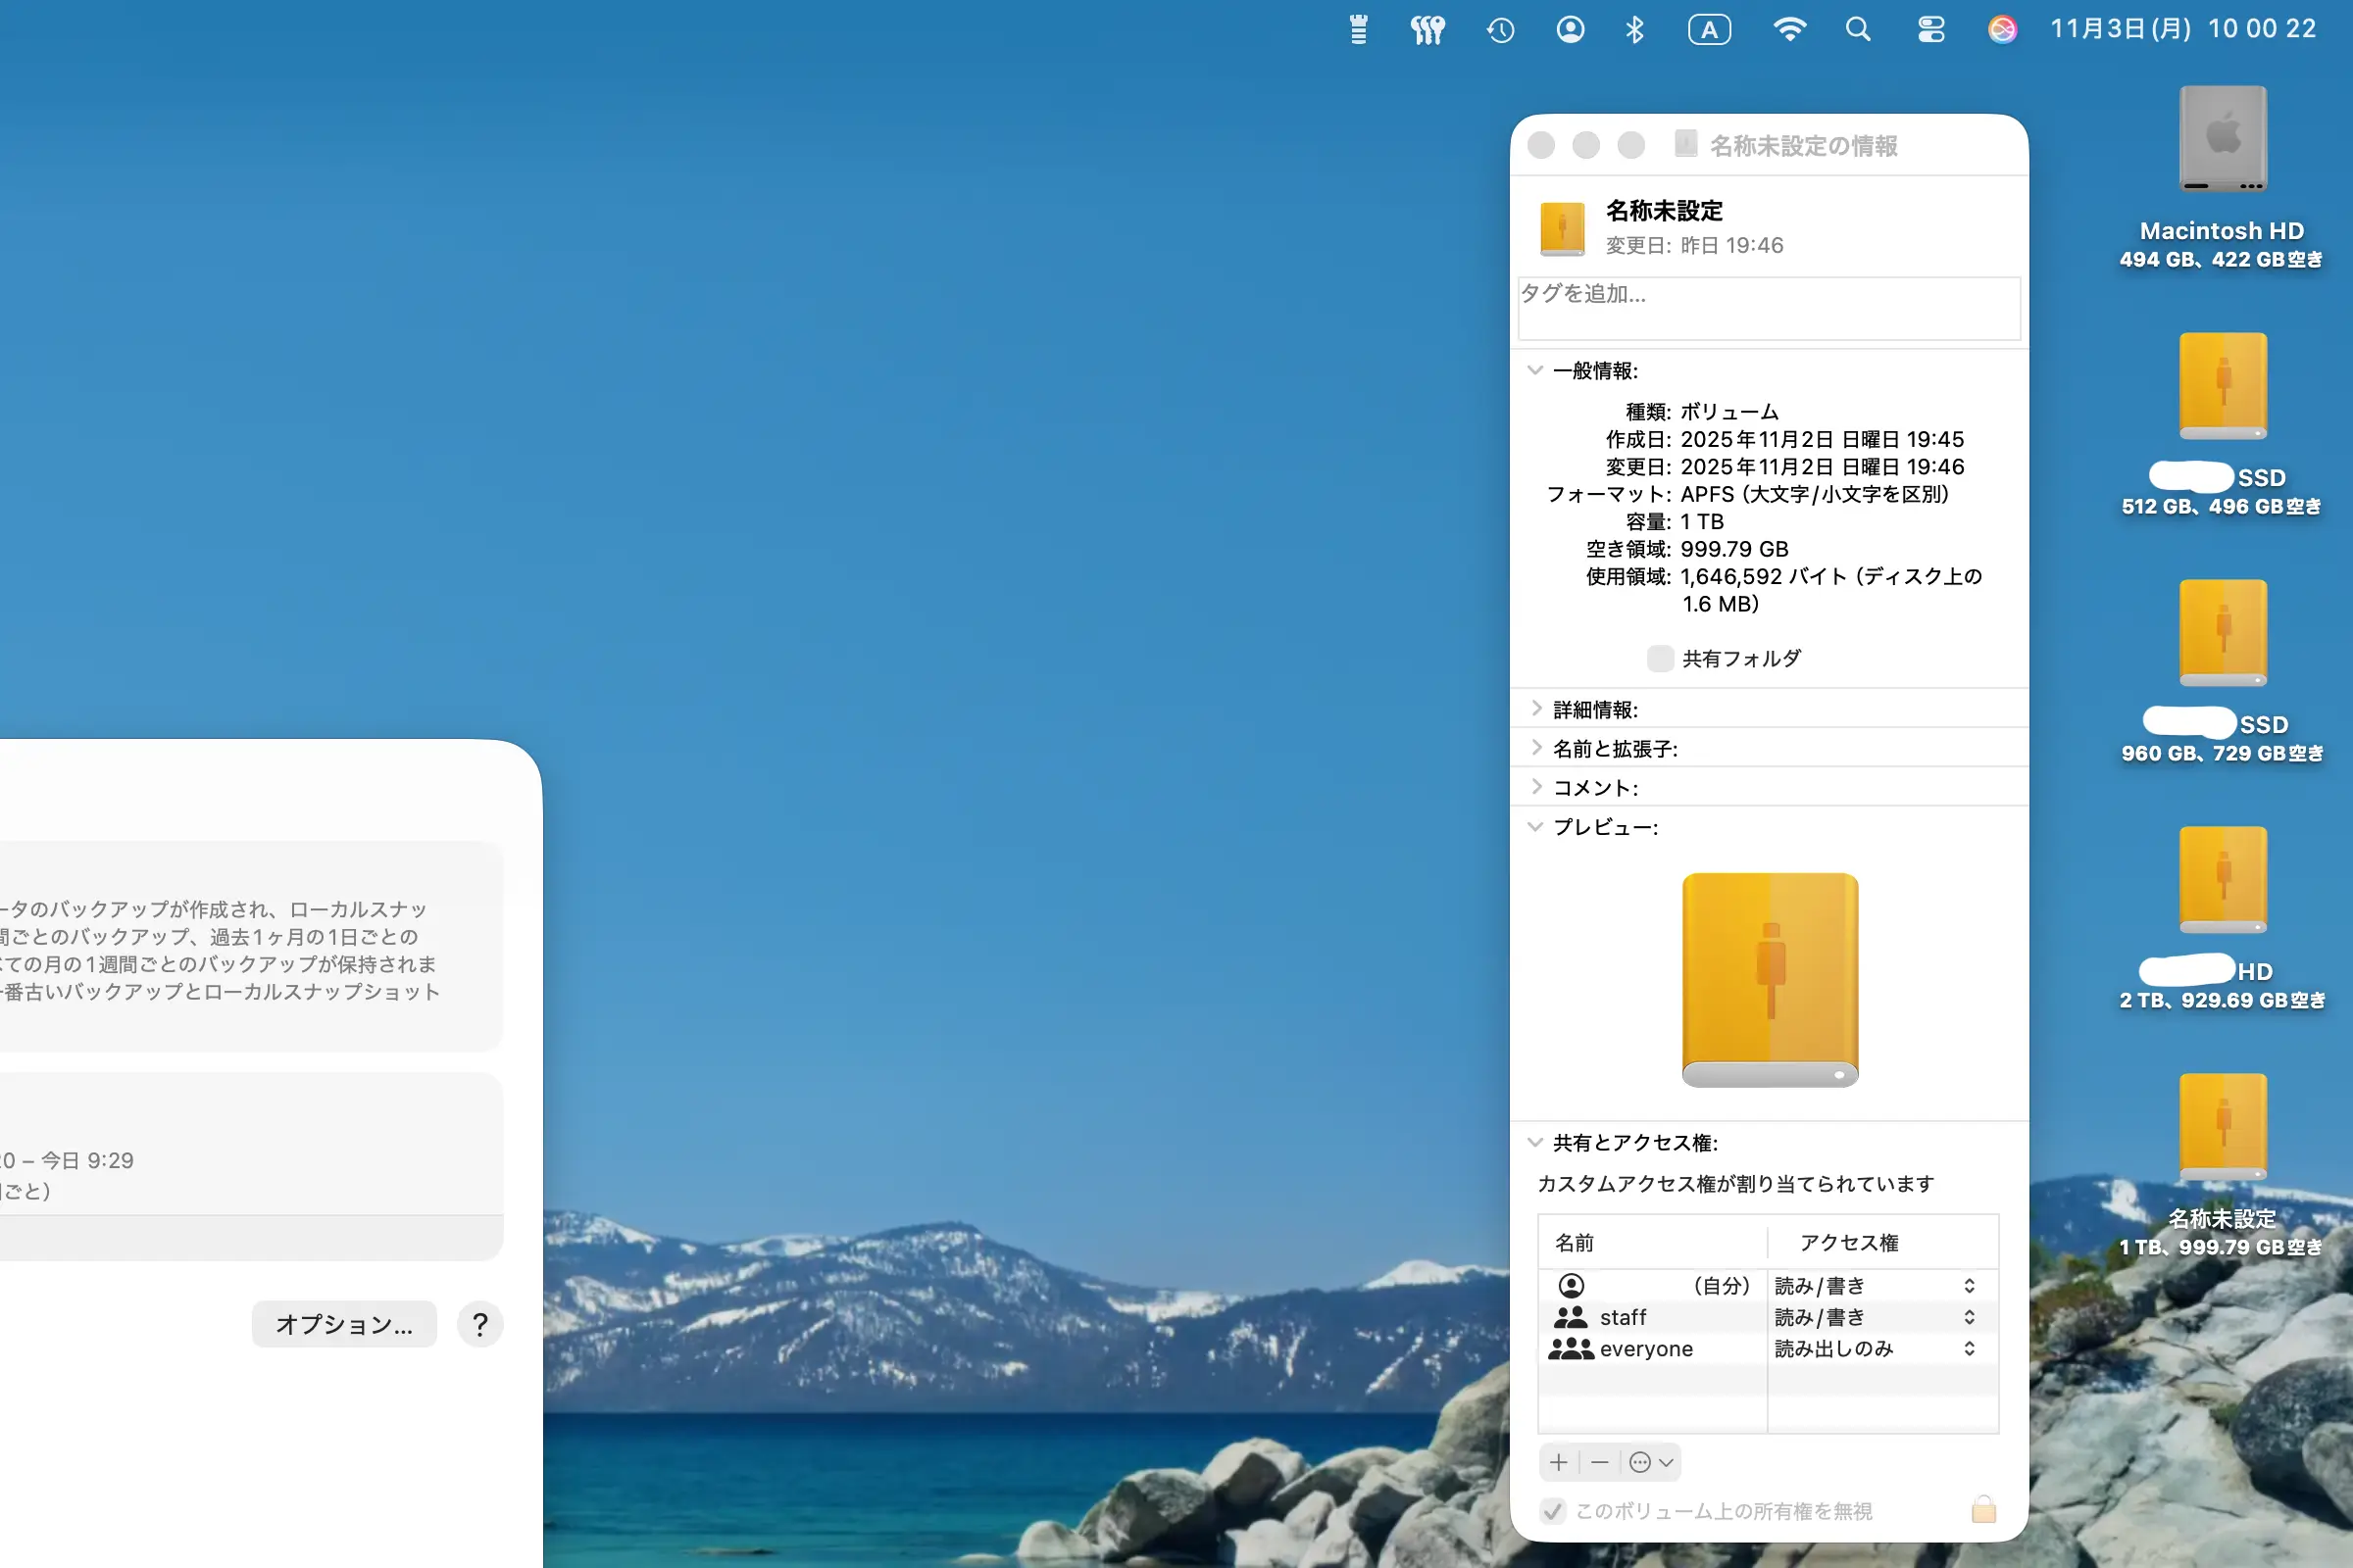The width and height of the screenshot is (2353, 1568).
Task: Click the plus button to add user
Action: pos(1559,1462)
